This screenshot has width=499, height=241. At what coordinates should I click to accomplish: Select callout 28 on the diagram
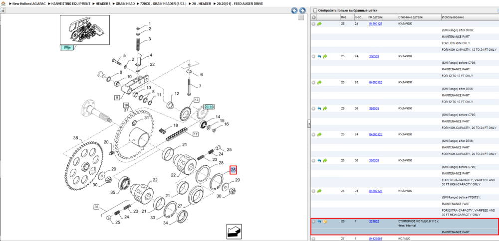click(x=222, y=162)
